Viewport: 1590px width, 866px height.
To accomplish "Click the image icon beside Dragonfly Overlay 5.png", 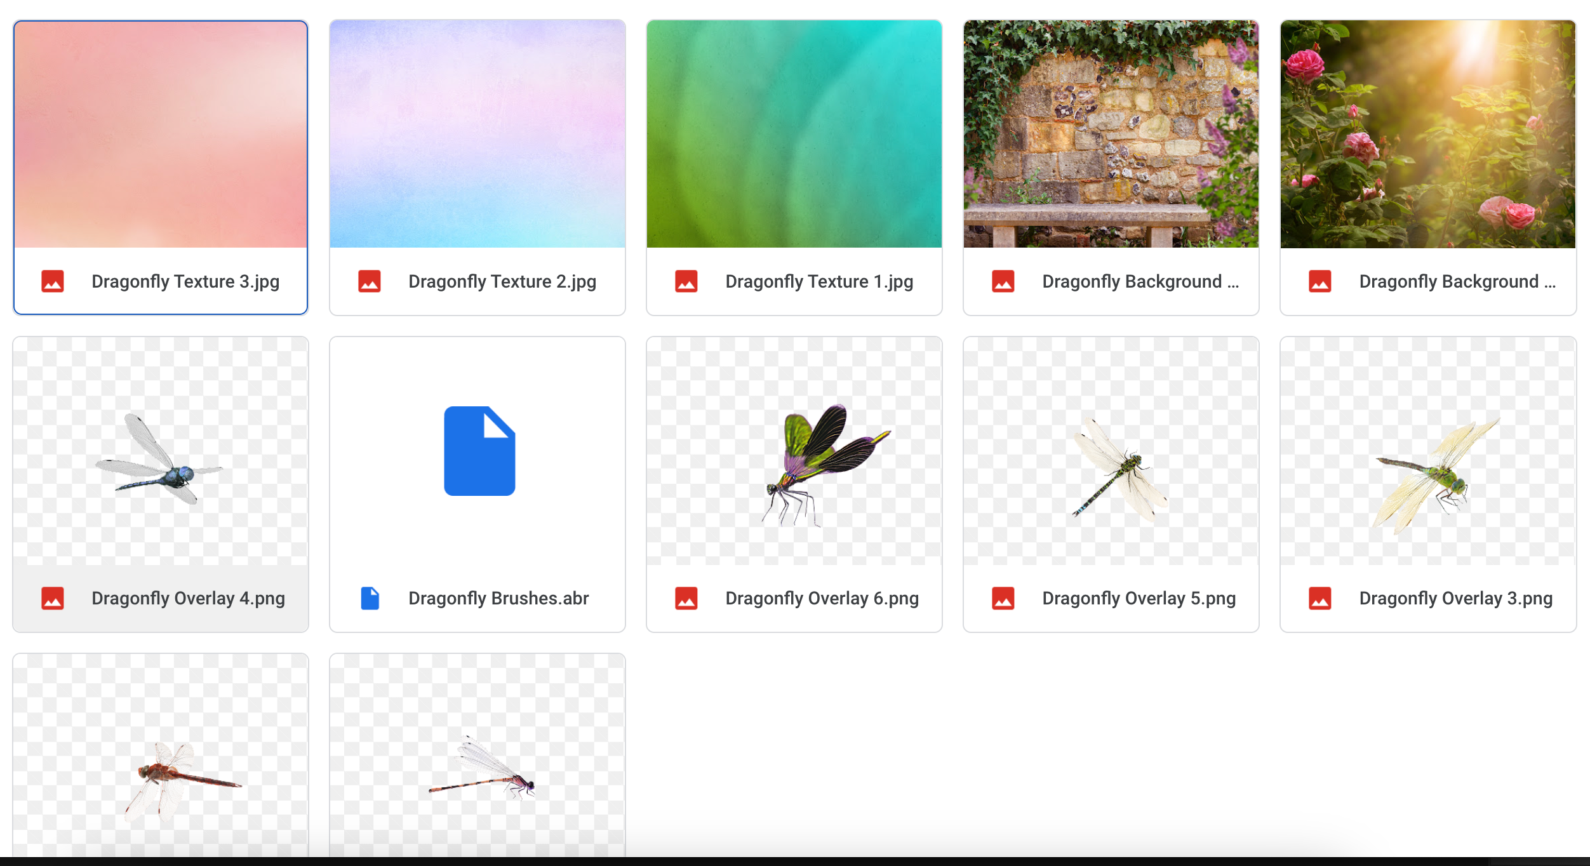I will pos(1003,598).
